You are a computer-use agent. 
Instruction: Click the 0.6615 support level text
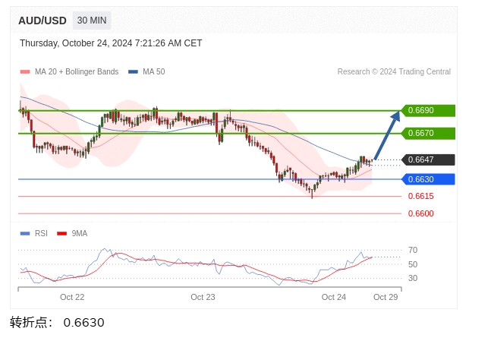point(421,196)
